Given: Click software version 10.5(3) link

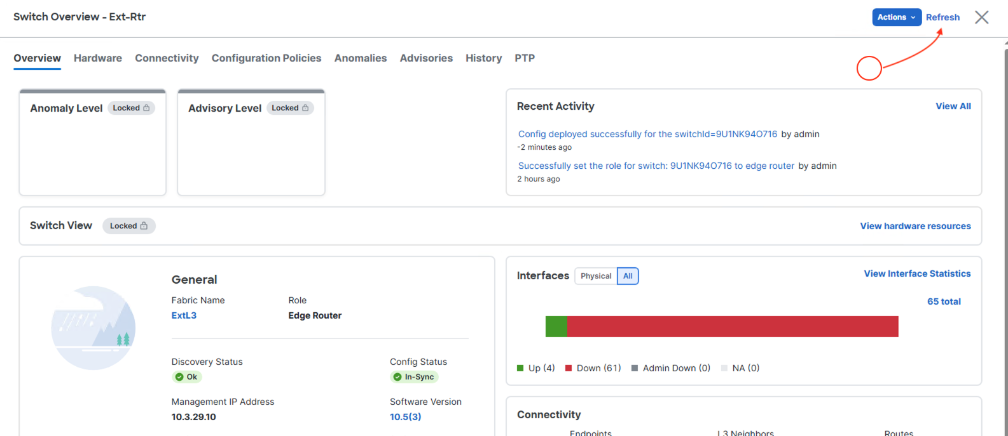Looking at the screenshot, I should pos(405,417).
